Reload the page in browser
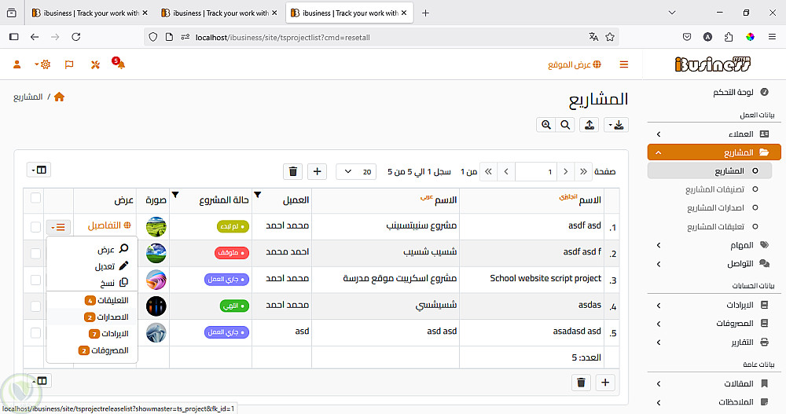Viewport: 786px width, 414px height. tap(76, 37)
